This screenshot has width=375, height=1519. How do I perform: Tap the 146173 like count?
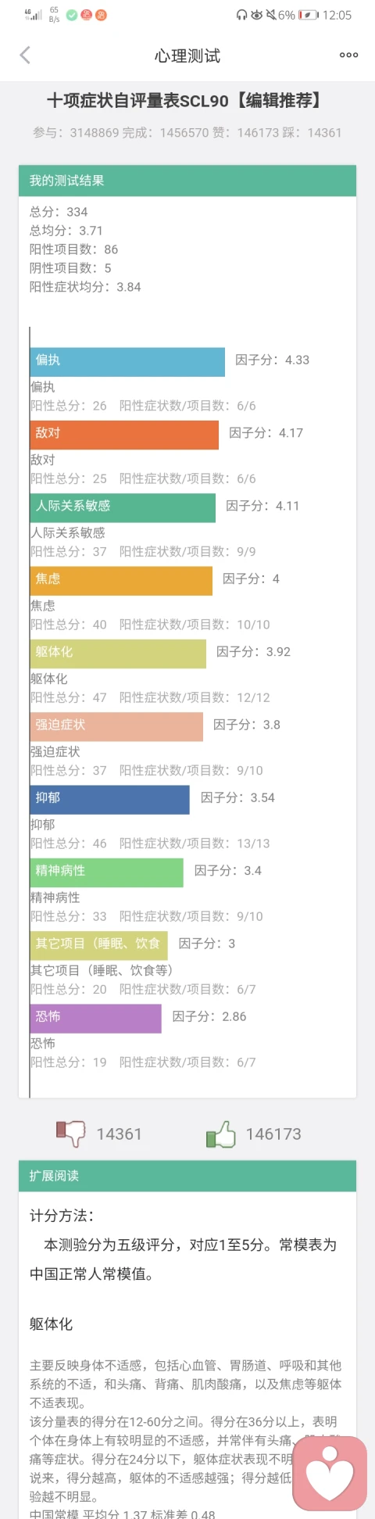coord(273,1134)
